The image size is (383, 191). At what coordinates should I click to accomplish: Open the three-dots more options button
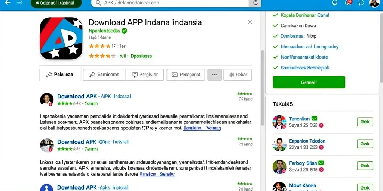click(x=214, y=75)
